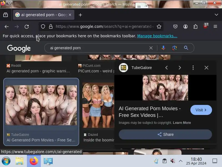Click show desktop button in taskbar
The width and height of the screenshot is (222, 167).
click(215, 161)
